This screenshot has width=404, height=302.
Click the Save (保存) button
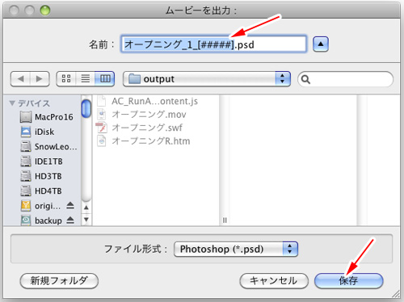348,281
